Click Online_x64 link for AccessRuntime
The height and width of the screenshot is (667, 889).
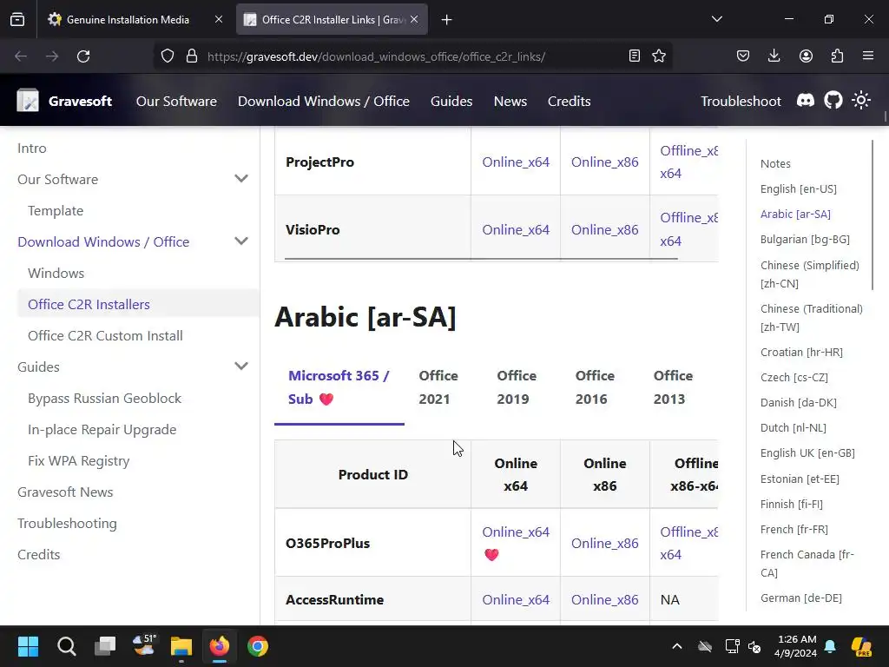[x=516, y=599]
